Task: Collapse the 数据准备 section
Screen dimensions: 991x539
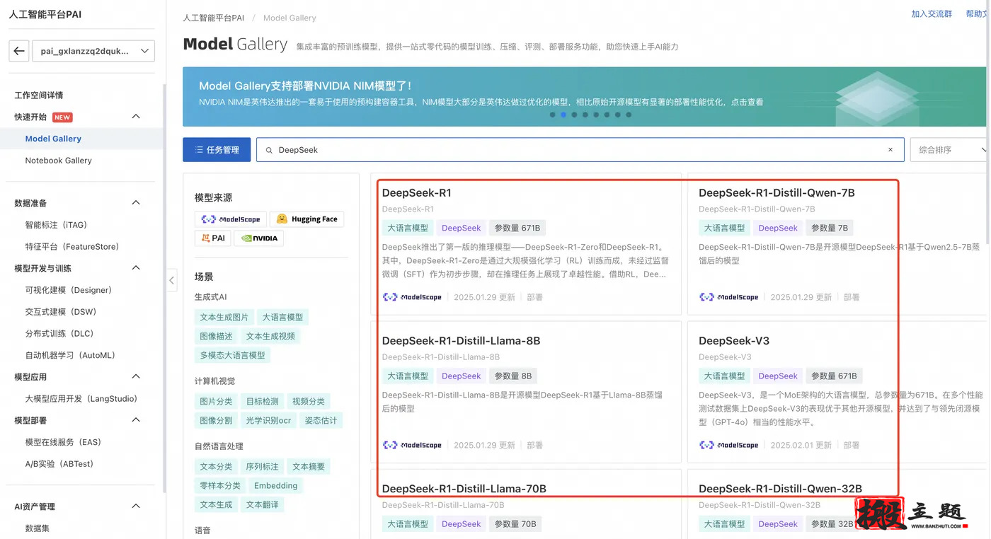Action: pos(136,203)
